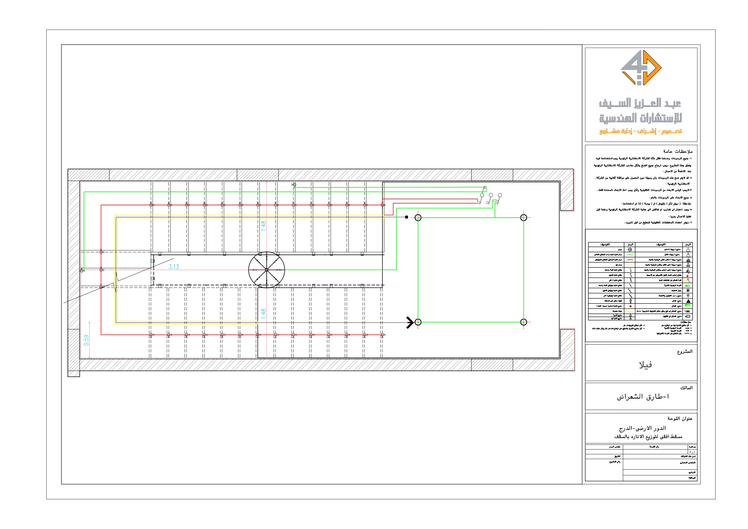
Task: Click the solid black triangle symbol in the legend
Action: 688,301
